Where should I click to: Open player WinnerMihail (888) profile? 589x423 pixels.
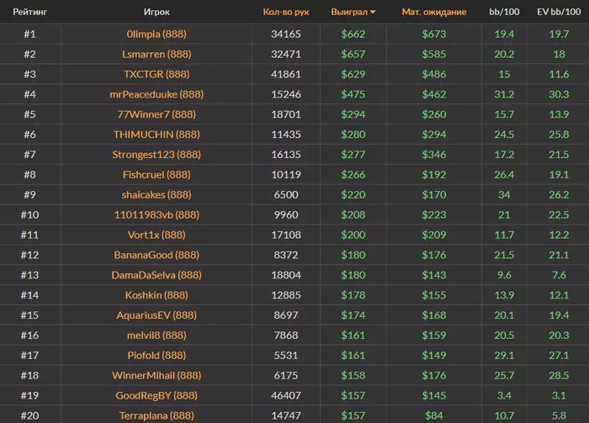[157, 375]
